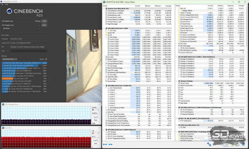Click the CPU Package Power lightning icon

[179, 20]
